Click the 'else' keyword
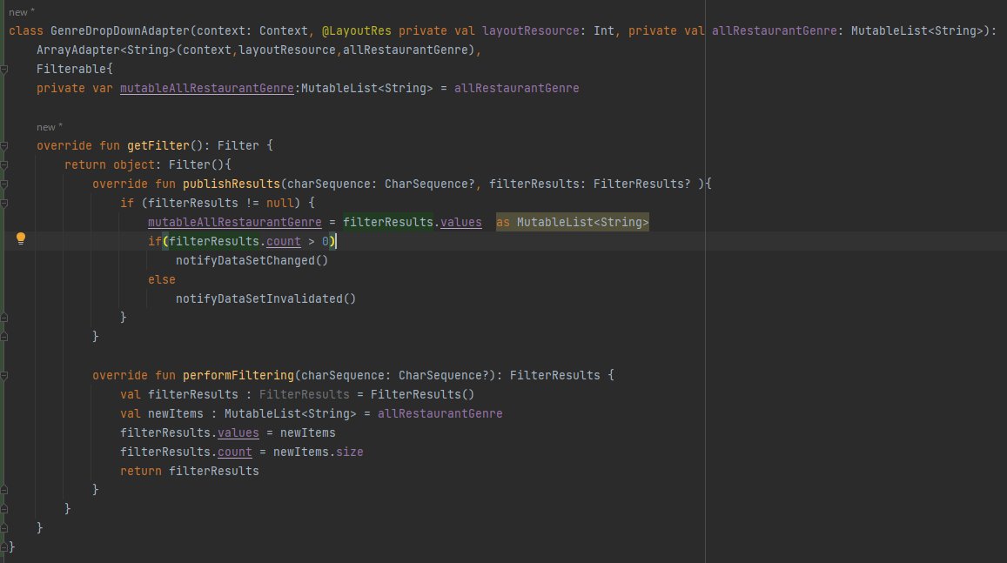The width and height of the screenshot is (1007, 563). point(162,280)
